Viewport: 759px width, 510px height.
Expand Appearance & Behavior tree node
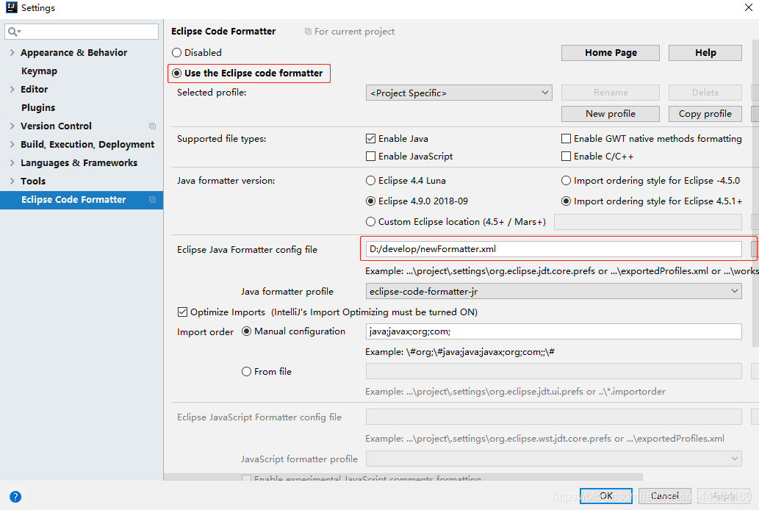point(12,52)
